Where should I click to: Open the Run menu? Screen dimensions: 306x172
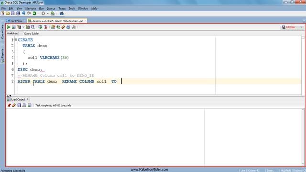(x=42, y=9)
